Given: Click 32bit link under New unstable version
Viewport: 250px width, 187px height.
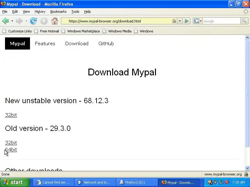Looking at the screenshot, I should coord(11,115).
